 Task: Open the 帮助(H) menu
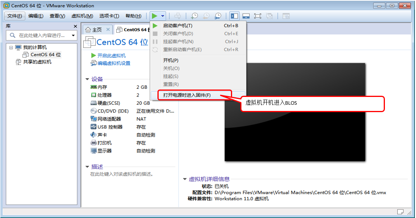133,16
